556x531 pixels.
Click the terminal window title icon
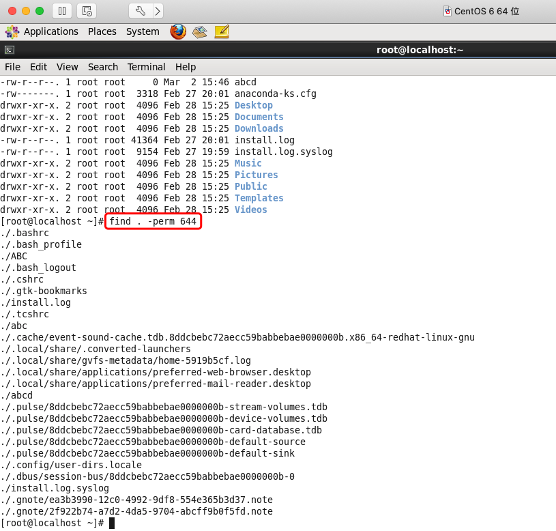(10, 50)
